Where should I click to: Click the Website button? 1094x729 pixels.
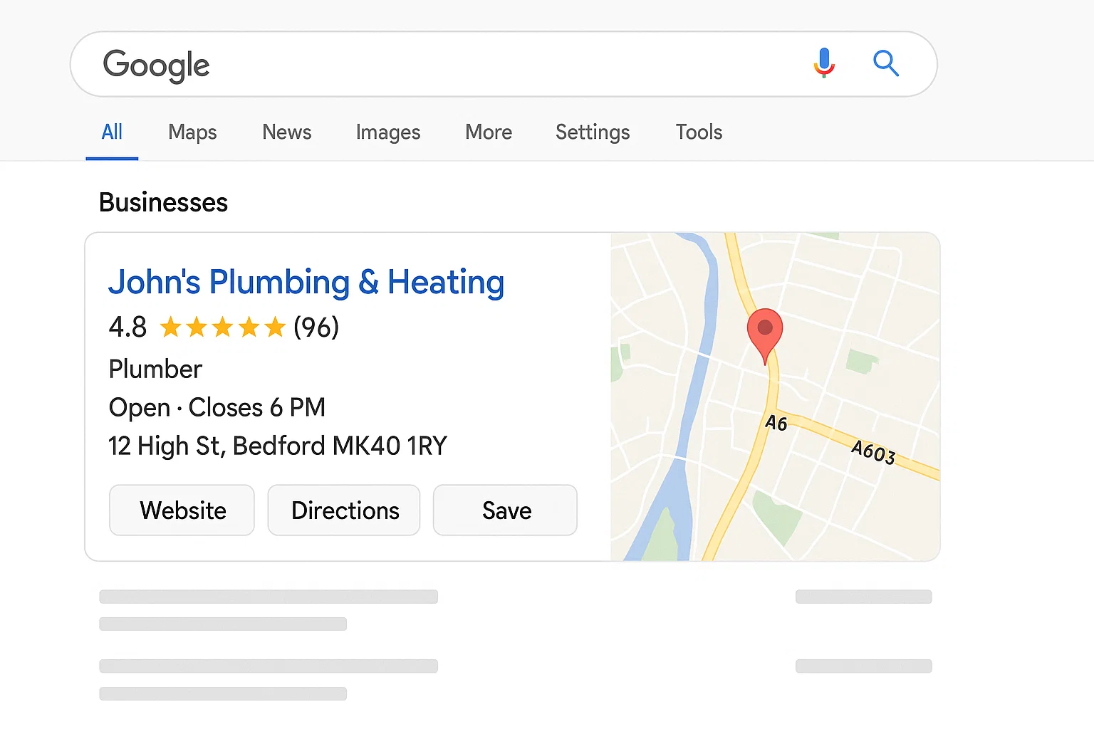(x=182, y=510)
